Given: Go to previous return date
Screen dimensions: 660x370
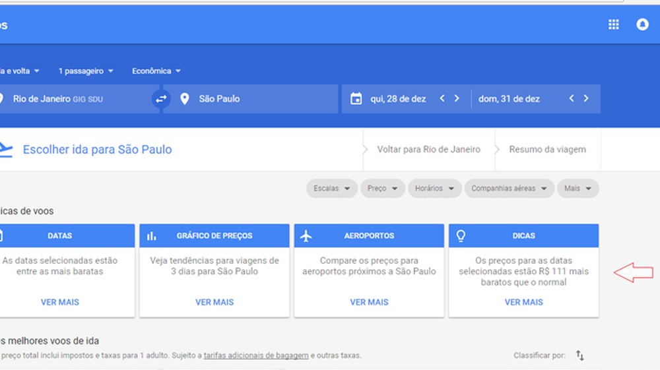Looking at the screenshot, I should [571, 98].
